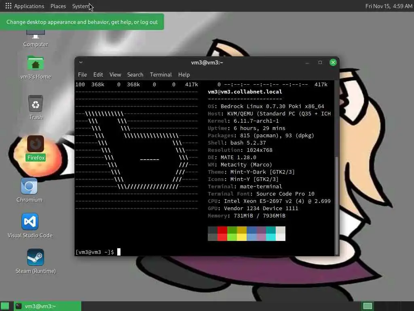Viewport: 414px width, 311px height.
Task: Click the GPU: Vendor 1234 Device line
Action: click(253, 209)
